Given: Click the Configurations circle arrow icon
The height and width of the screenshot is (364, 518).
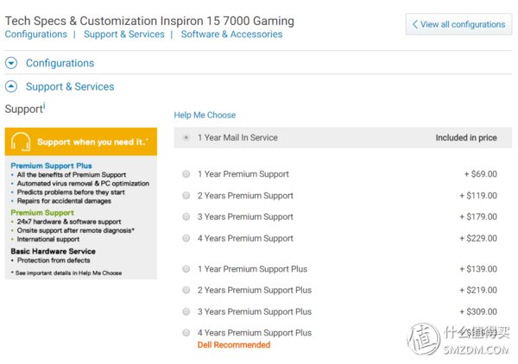Looking at the screenshot, I should [x=11, y=63].
